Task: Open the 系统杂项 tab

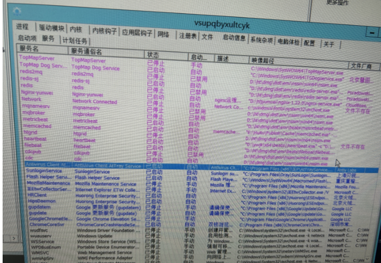Action: [262, 40]
